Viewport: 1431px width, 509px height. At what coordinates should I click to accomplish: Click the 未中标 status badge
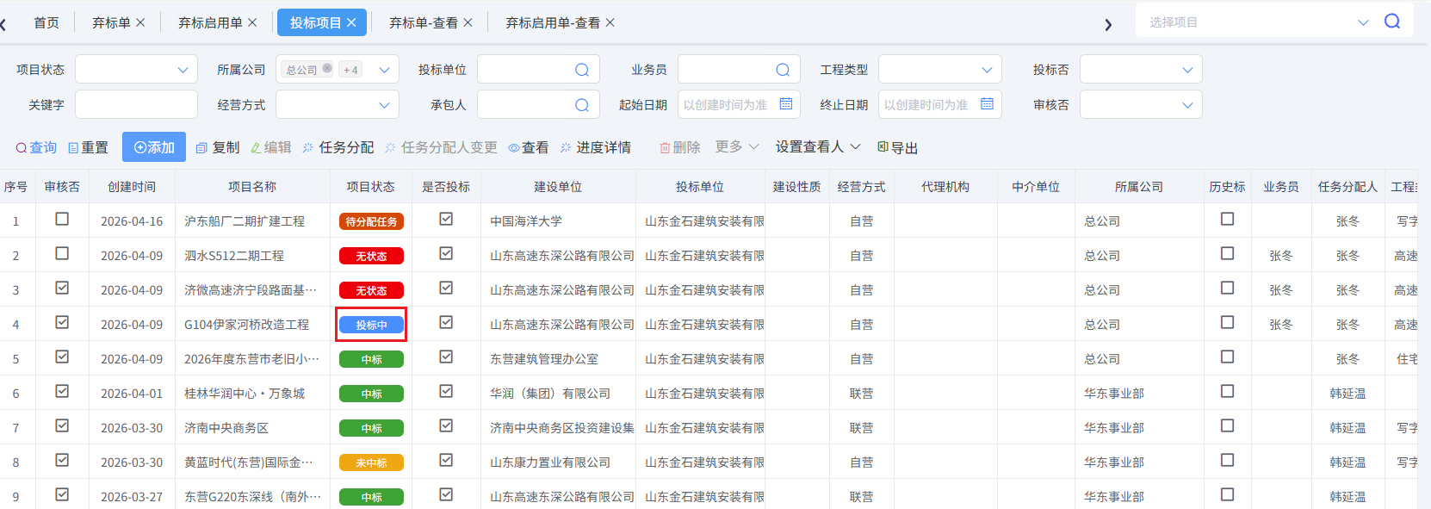pos(371,462)
